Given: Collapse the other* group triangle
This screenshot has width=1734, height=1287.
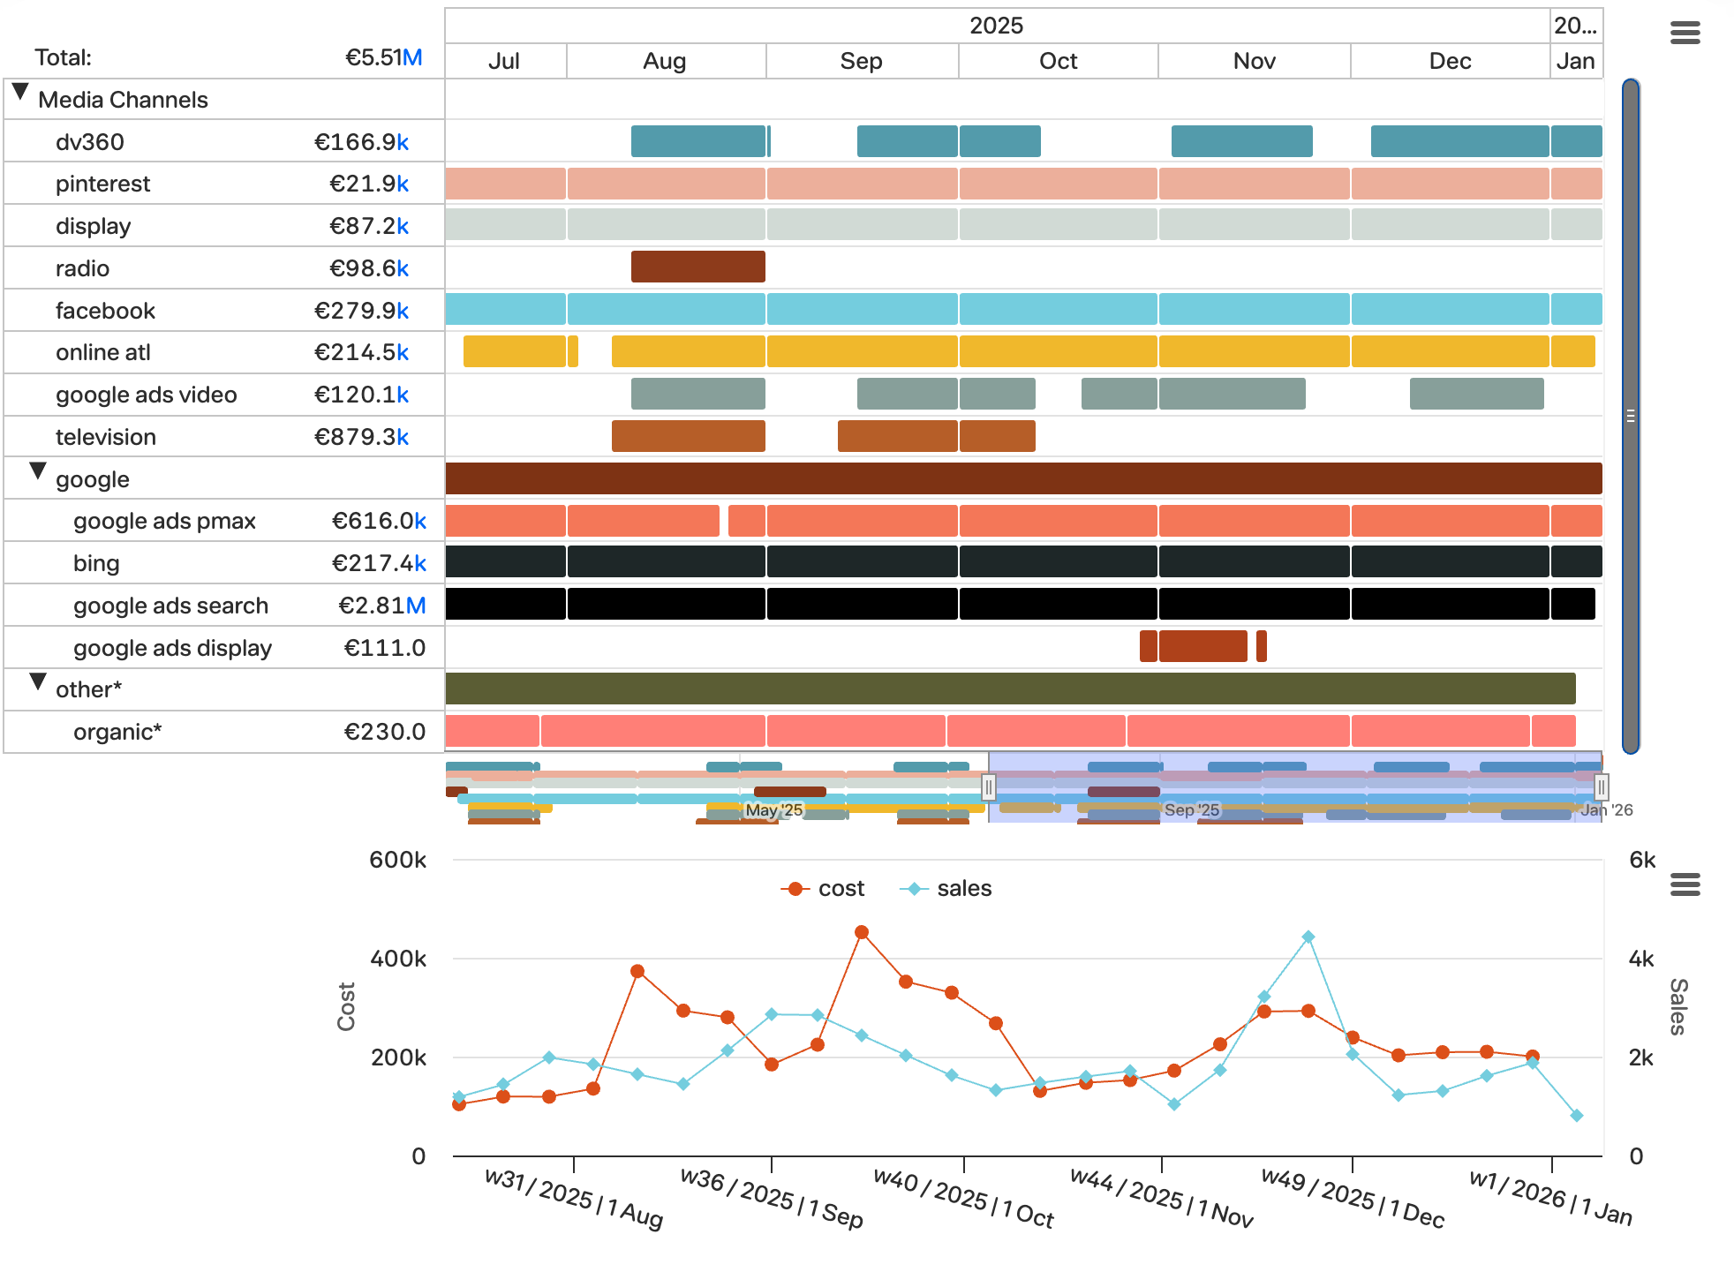Looking at the screenshot, I should (37, 681).
